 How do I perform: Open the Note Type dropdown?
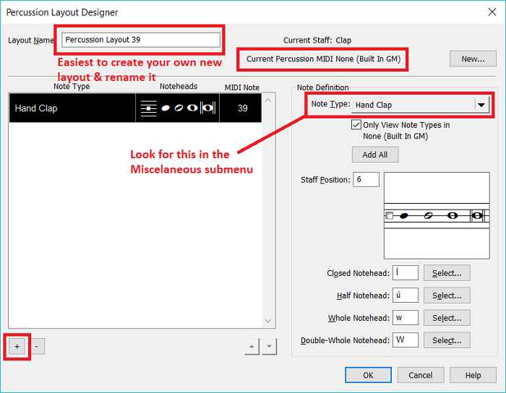click(x=481, y=105)
